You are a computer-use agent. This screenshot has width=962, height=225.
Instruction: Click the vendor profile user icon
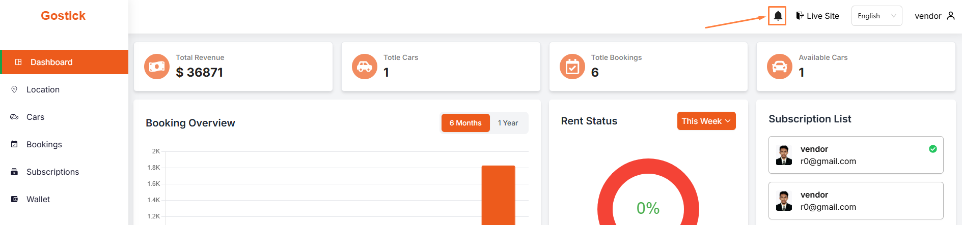click(951, 16)
